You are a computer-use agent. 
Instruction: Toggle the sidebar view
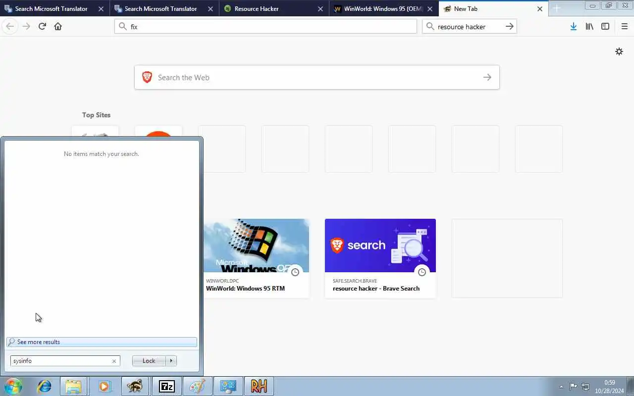605,27
